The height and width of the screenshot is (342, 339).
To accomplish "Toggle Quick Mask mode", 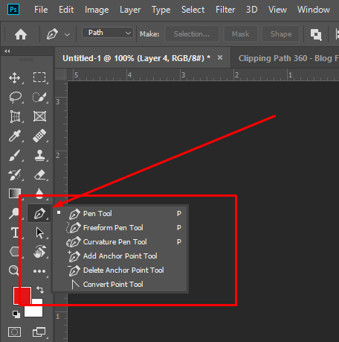I will [14, 332].
